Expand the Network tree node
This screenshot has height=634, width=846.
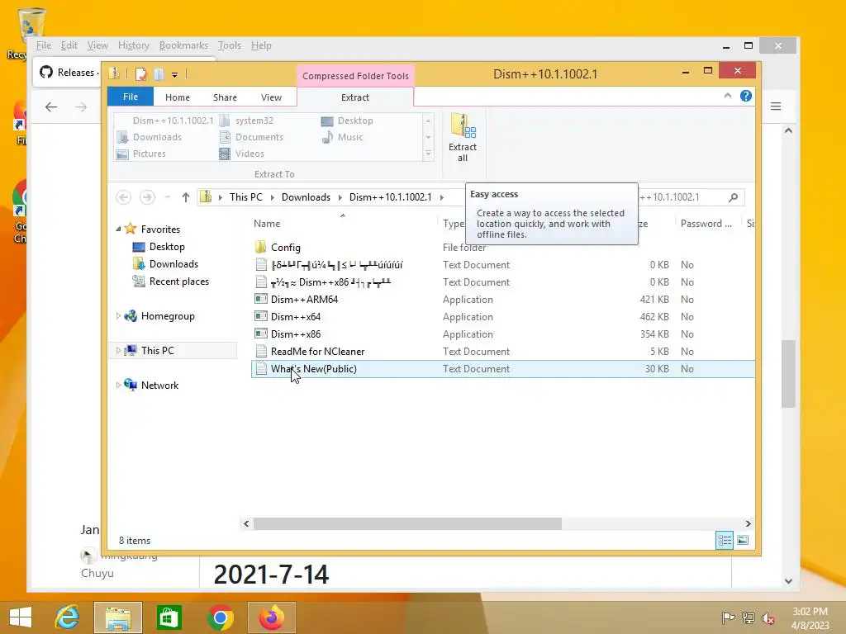pyautogui.click(x=118, y=385)
